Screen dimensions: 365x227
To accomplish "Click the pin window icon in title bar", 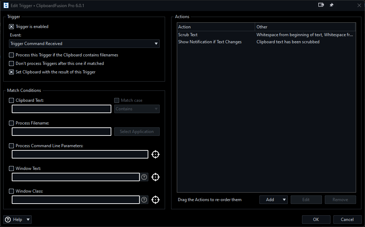I will [x=332, y=5].
